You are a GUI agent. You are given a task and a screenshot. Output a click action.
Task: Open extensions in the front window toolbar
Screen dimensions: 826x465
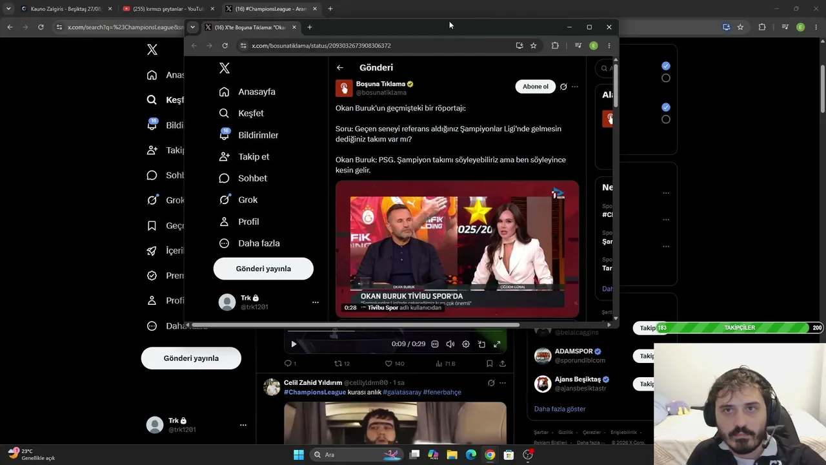click(555, 46)
